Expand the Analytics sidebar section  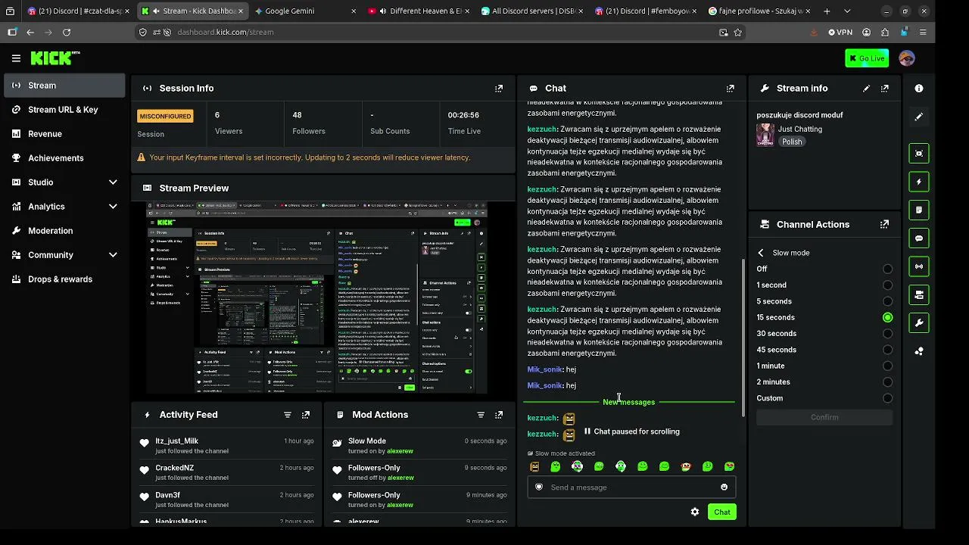64,207
